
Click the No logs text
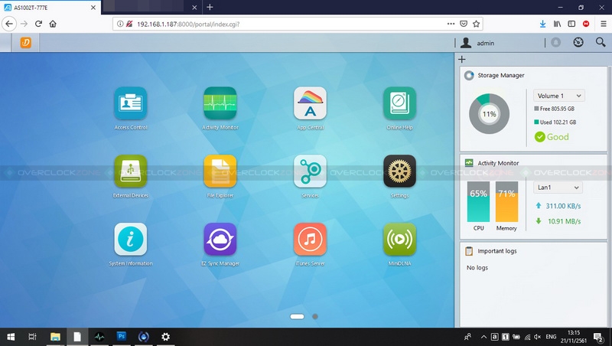point(477,267)
